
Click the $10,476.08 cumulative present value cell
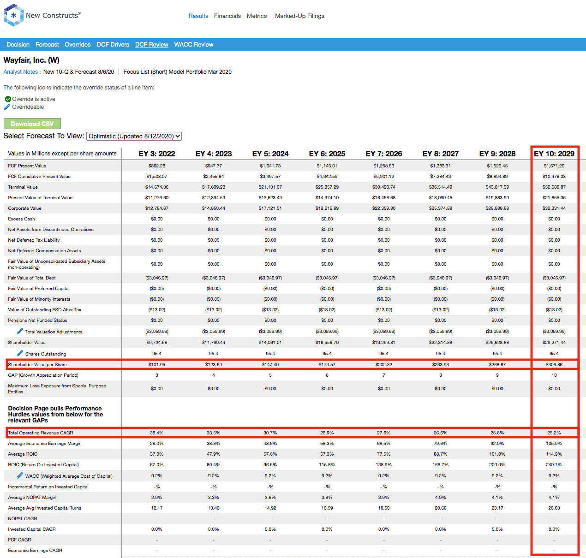(554, 176)
